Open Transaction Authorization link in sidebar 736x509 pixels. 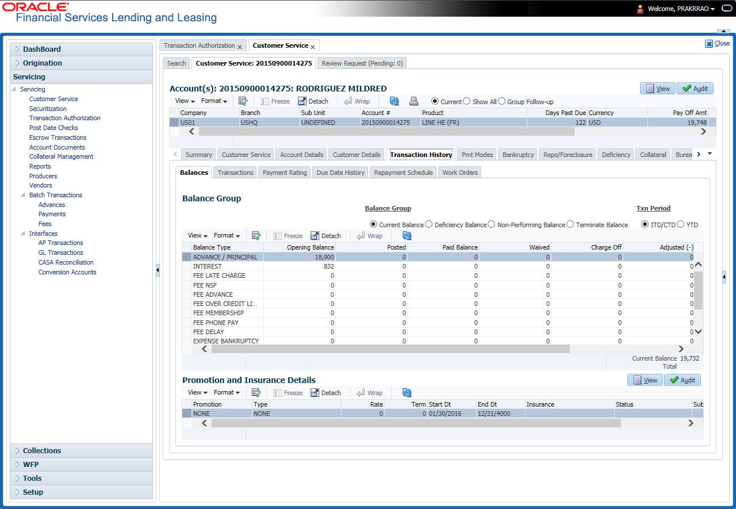click(x=64, y=118)
